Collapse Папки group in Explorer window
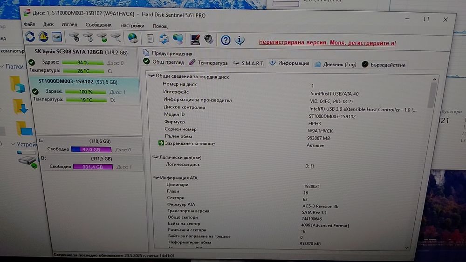 click(x=2, y=67)
